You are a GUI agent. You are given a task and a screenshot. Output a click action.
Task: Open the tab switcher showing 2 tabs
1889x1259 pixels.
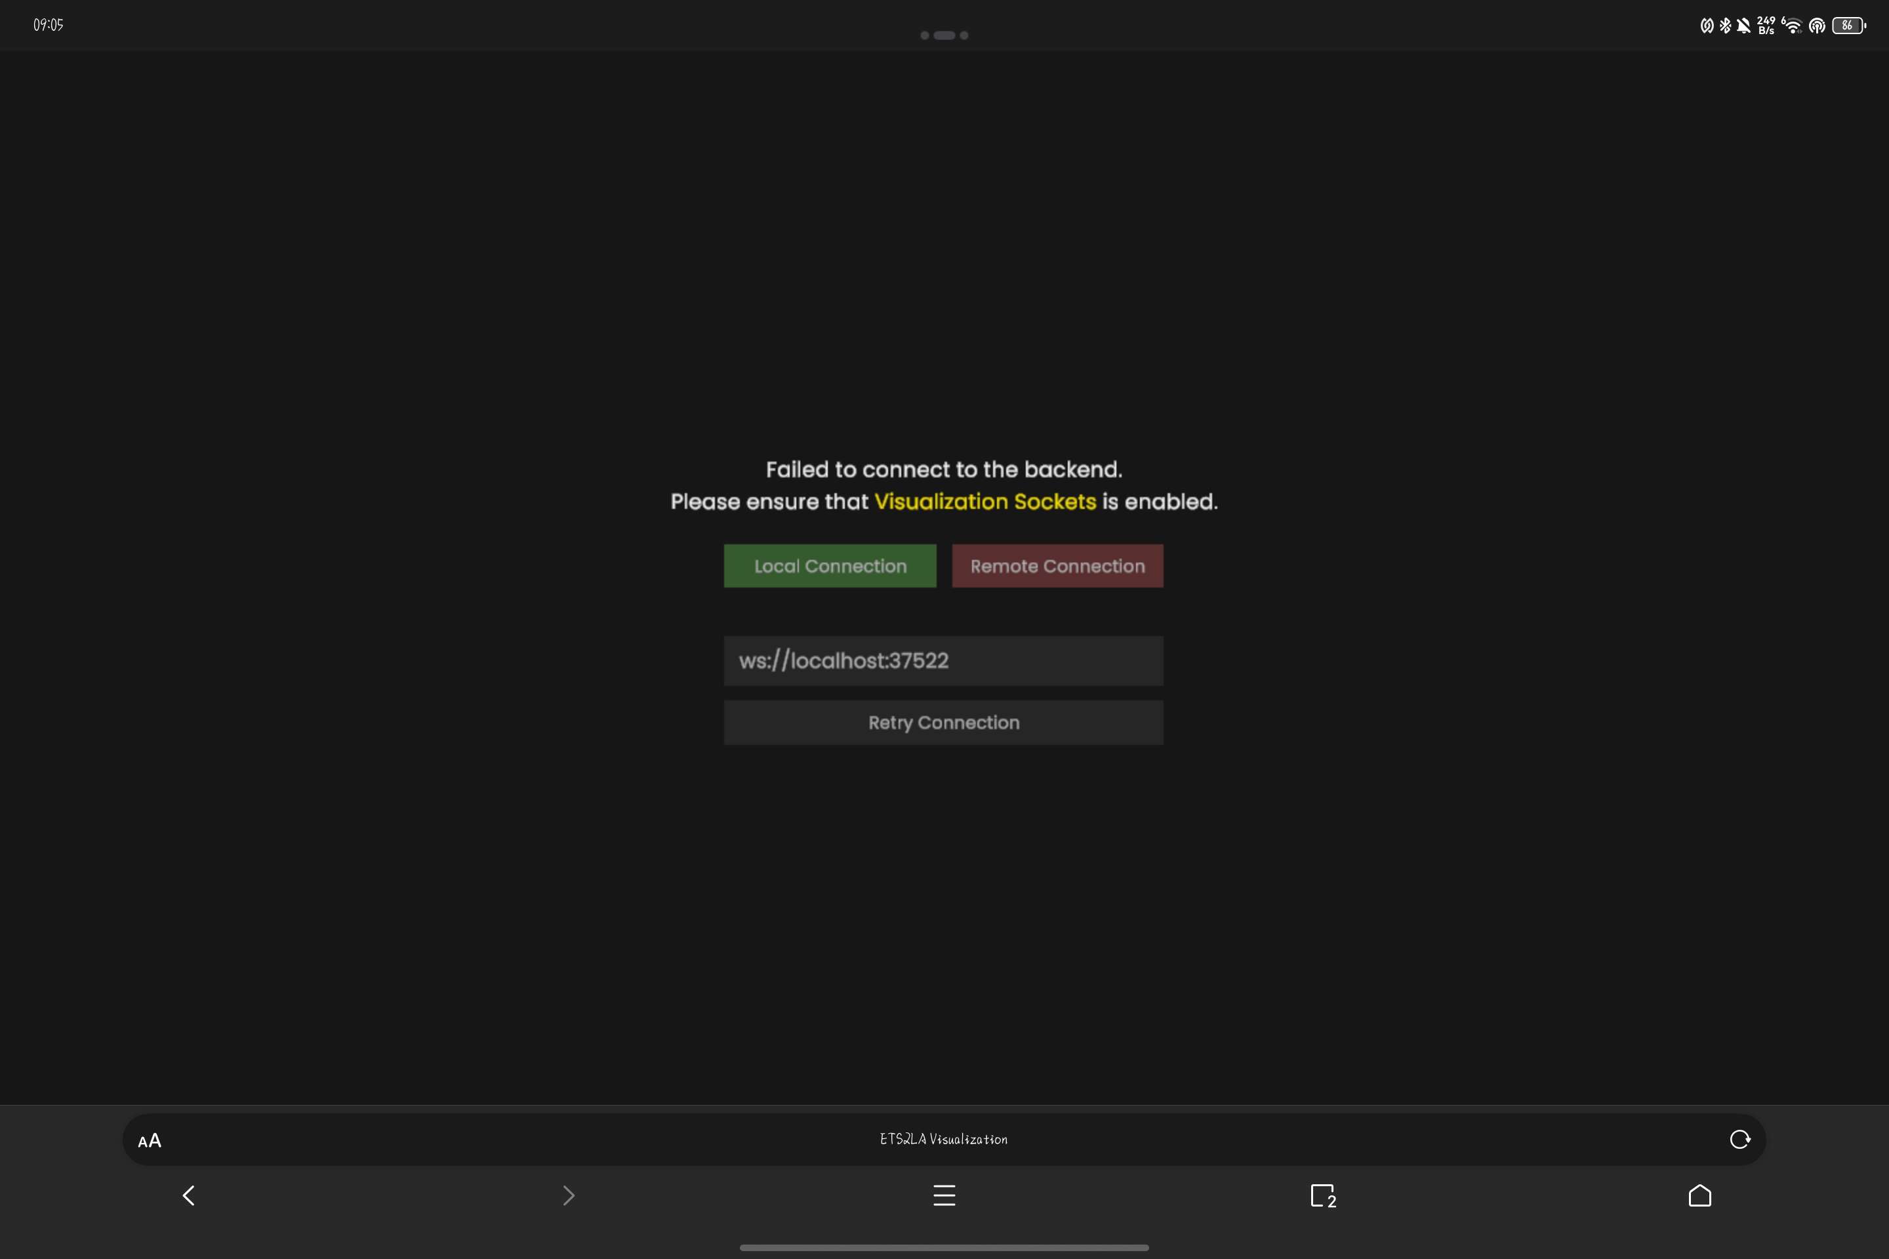(x=1322, y=1195)
